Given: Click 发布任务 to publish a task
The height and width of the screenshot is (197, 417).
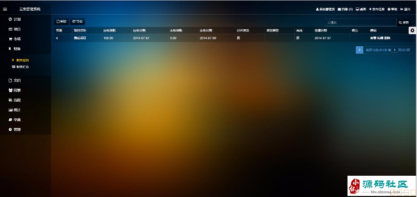Looking at the screenshot, I should point(377,9).
